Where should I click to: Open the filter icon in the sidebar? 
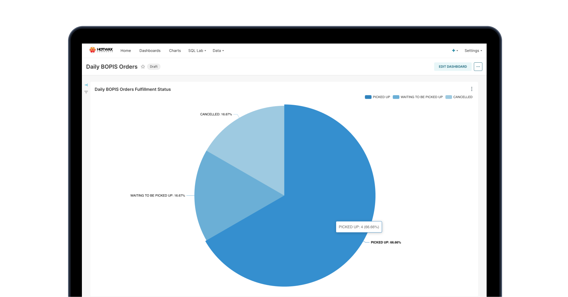click(x=86, y=92)
